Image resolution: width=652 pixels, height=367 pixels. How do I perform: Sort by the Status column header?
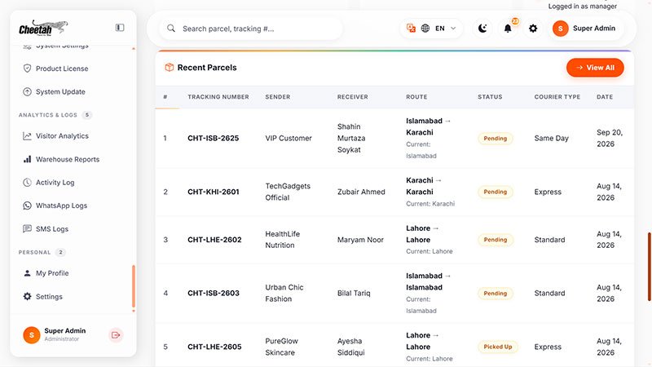(x=490, y=97)
